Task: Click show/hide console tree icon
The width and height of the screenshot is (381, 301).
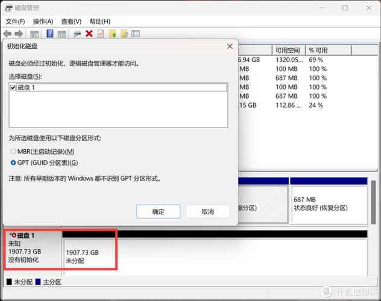Action: (x=34, y=34)
